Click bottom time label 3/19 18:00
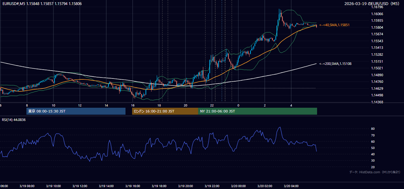Viewport: 404px width, 189px height. tap(159, 186)
